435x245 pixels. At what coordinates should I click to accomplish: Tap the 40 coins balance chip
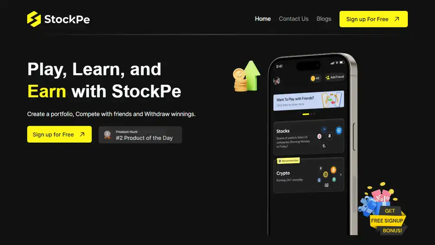click(x=315, y=78)
